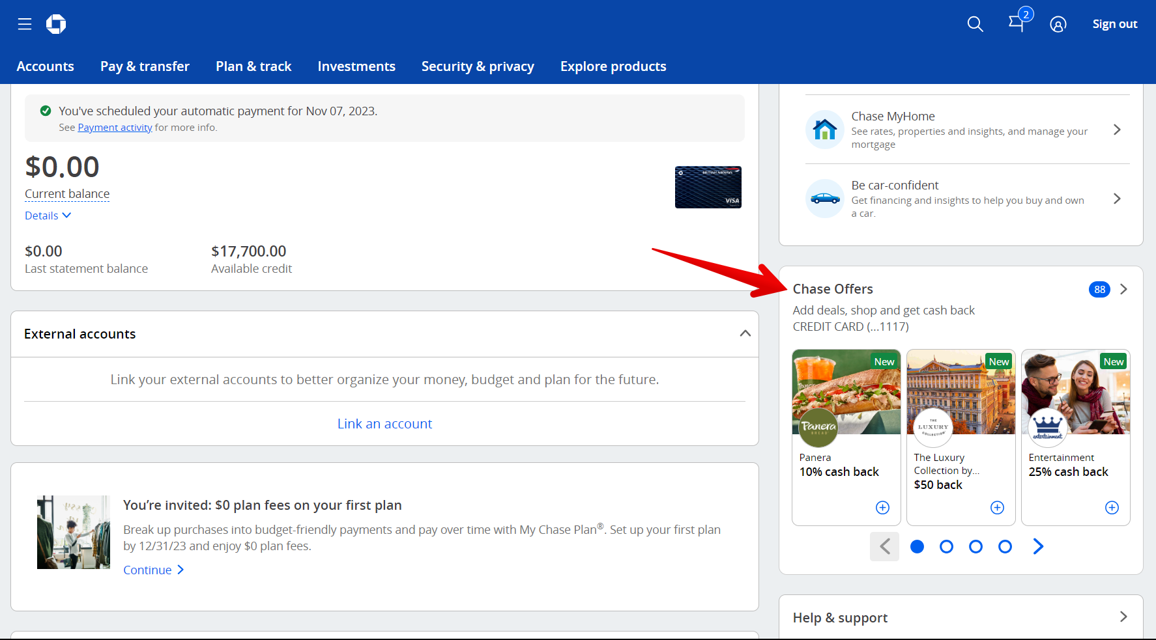Viewport: 1156px width, 640px height.
Task: Click the Luxury Collection logo icon
Action: click(933, 428)
